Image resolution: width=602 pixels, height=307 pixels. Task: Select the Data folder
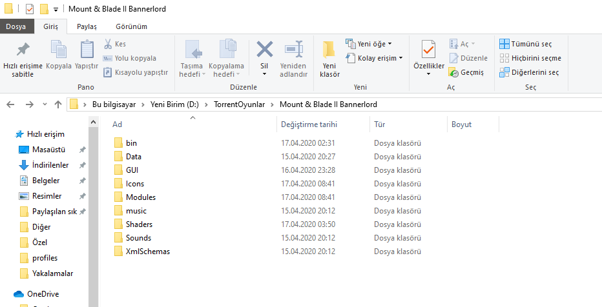(x=134, y=156)
